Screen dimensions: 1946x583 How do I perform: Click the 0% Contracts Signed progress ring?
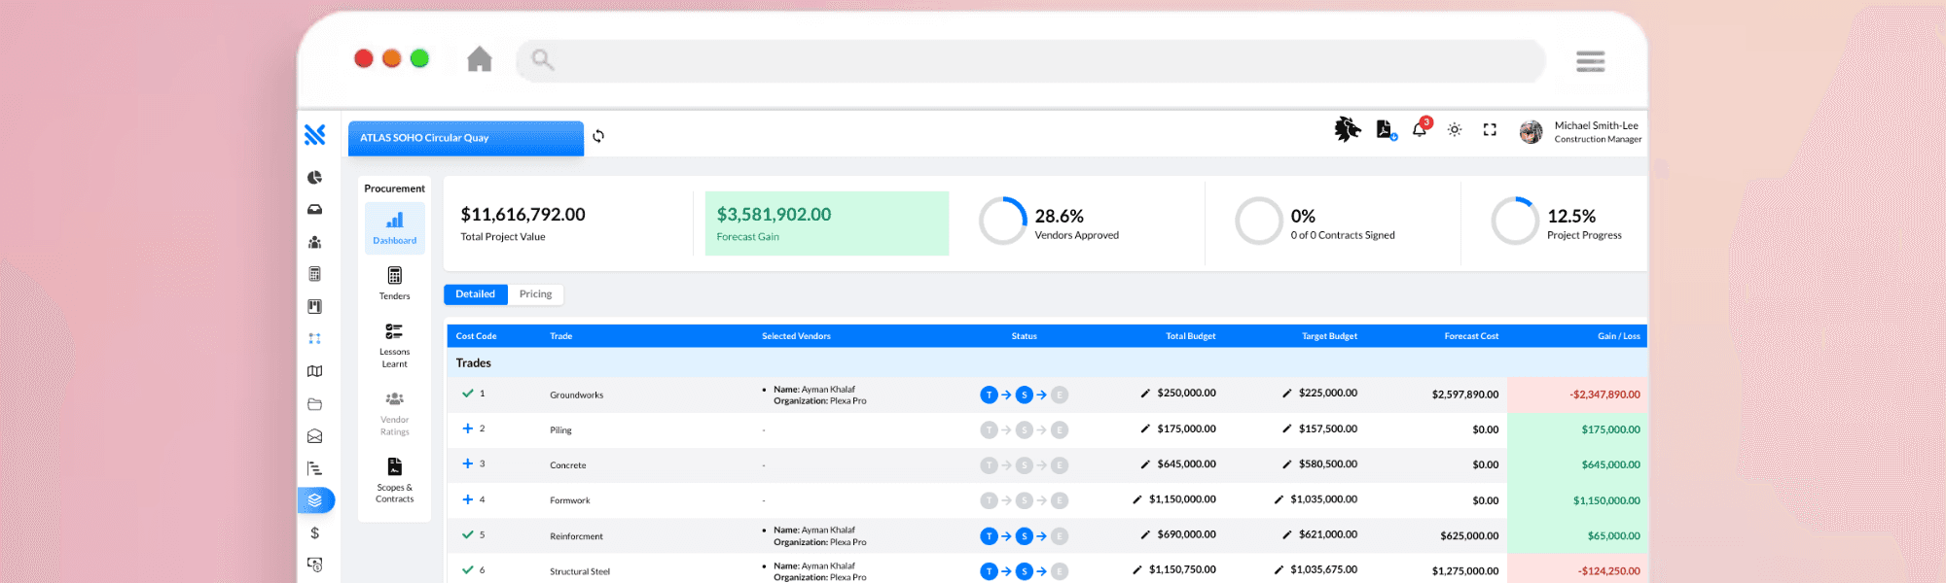click(1259, 222)
